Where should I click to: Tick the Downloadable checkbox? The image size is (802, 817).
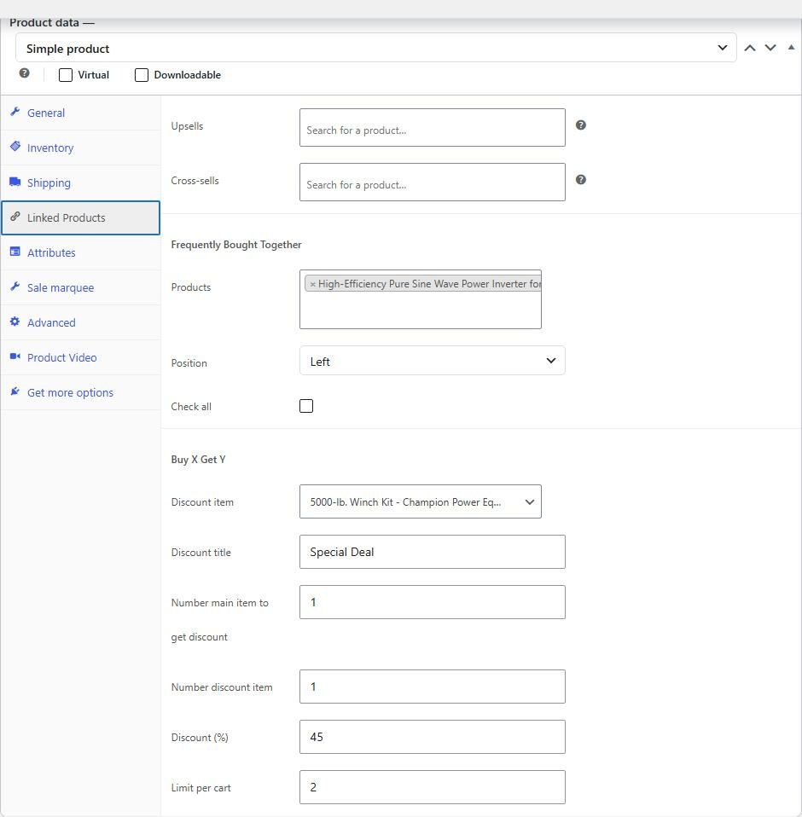point(142,75)
